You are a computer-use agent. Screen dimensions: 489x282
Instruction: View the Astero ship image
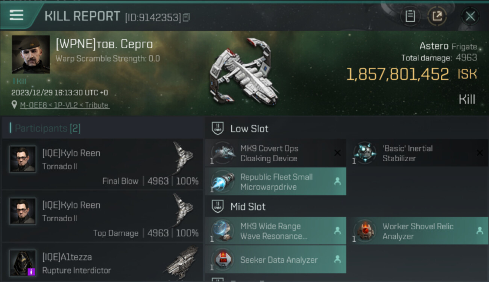coord(244,72)
